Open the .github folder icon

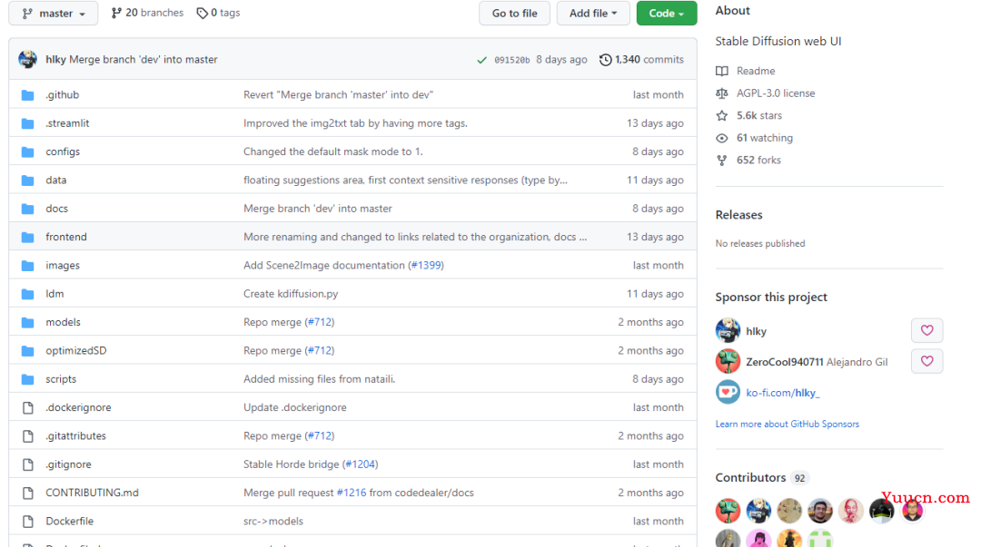coord(27,95)
